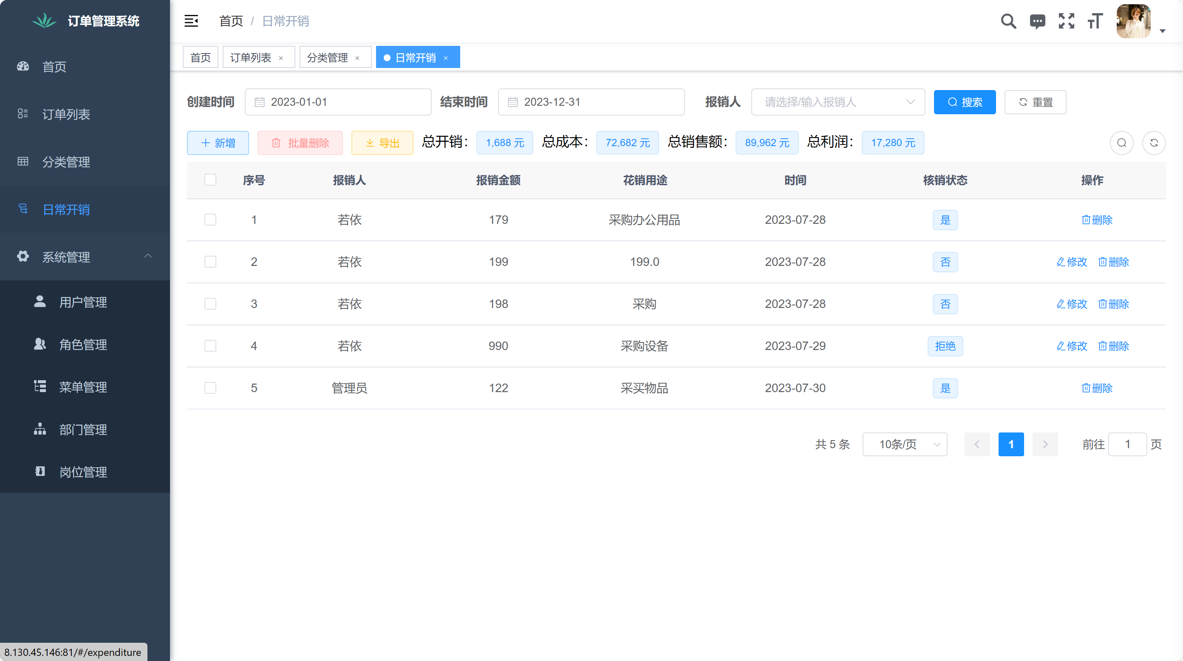Edit row 4 采购设备 entry
This screenshot has width=1183, height=661.
point(1072,346)
